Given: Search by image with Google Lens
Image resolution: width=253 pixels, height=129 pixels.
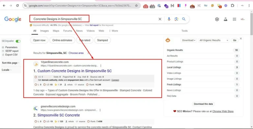Looking at the screenshot, I should (x=176, y=19).
